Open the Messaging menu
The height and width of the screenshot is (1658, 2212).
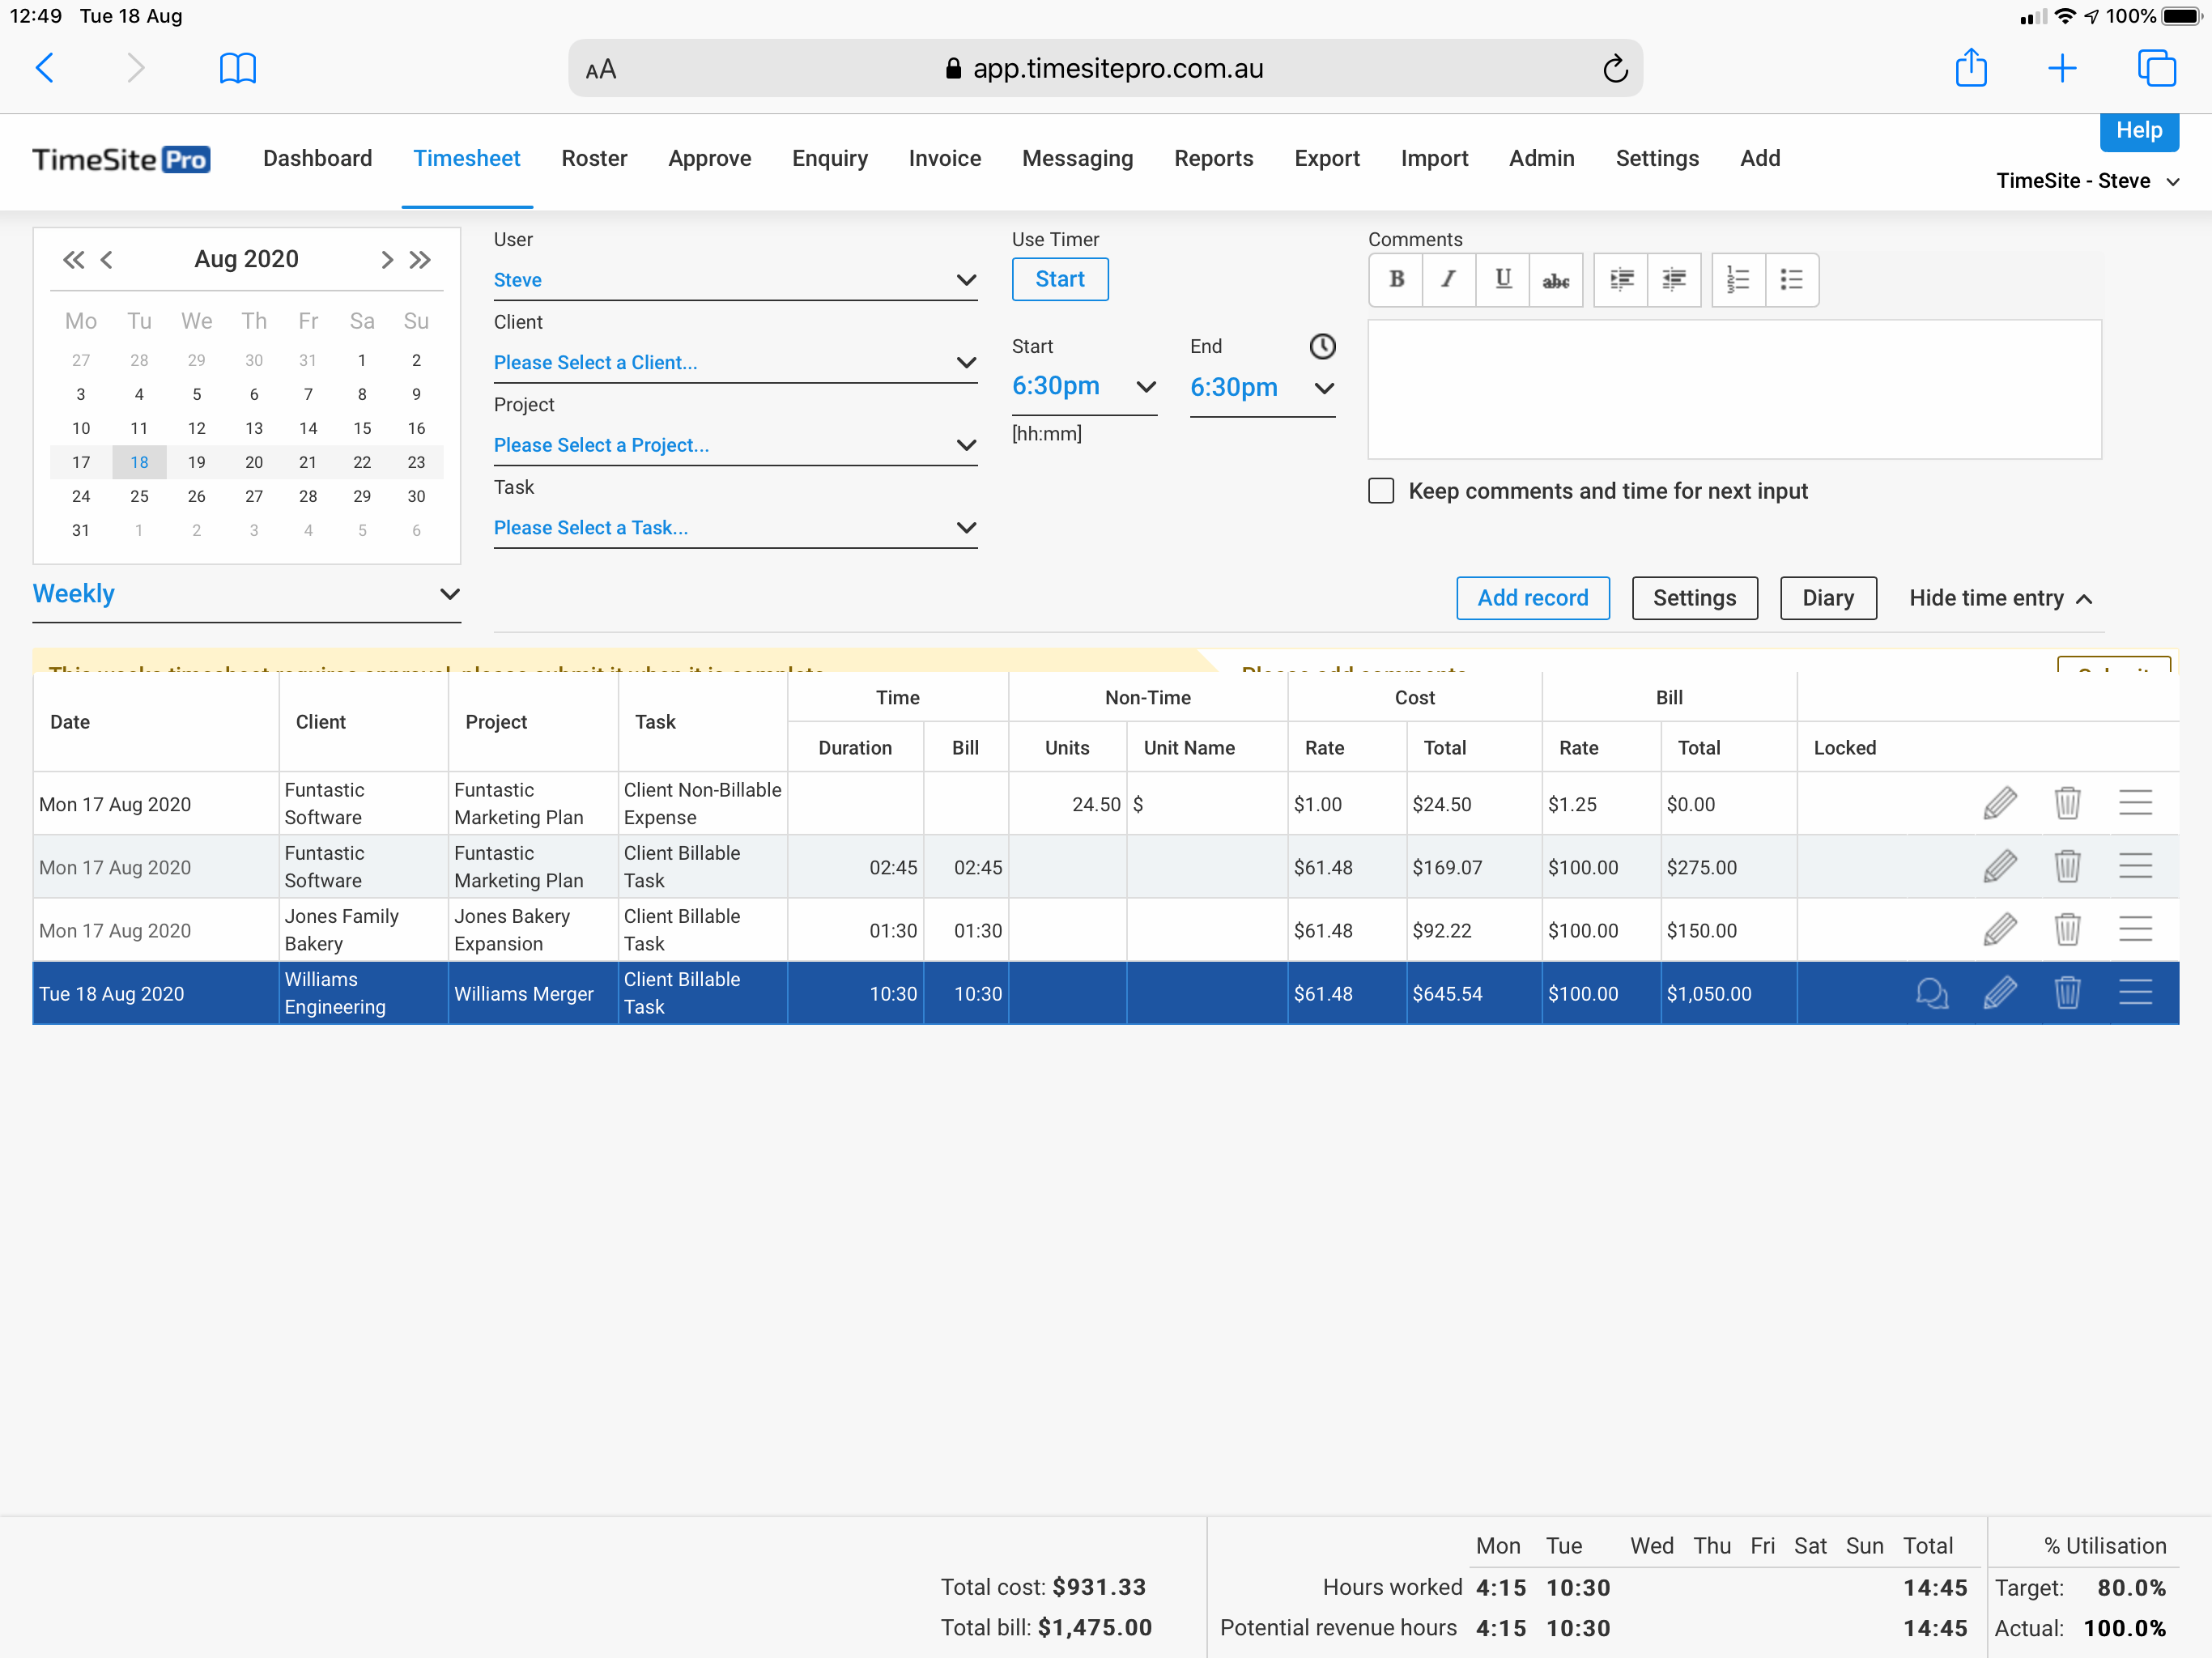(x=1077, y=158)
